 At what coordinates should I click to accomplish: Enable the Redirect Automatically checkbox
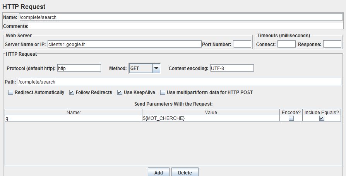10,92
